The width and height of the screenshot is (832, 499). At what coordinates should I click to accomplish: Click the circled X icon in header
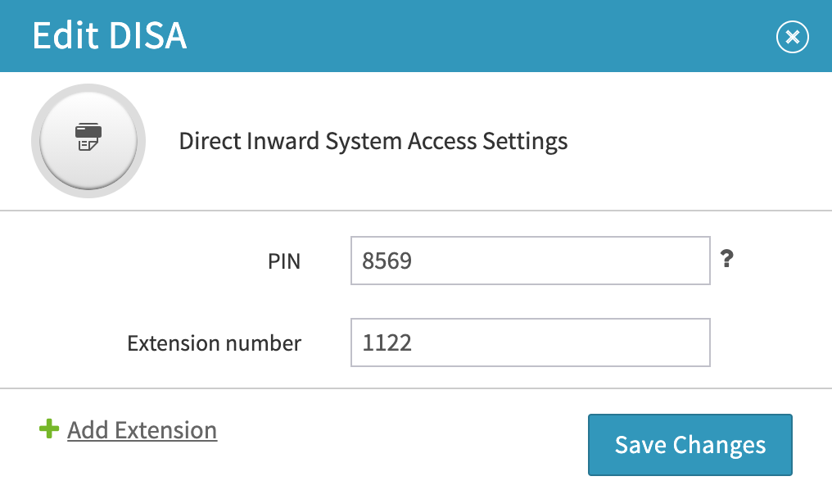[x=792, y=37]
